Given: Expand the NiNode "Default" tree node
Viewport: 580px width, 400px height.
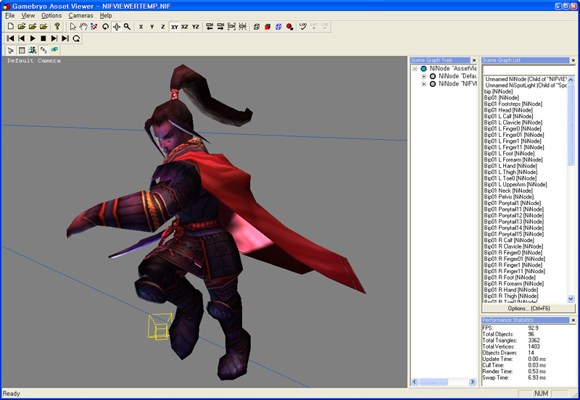Looking at the screenshot, I should [423, 76].
